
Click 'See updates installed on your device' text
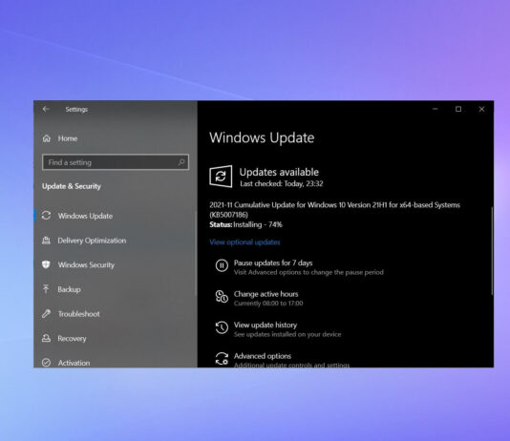287,334
